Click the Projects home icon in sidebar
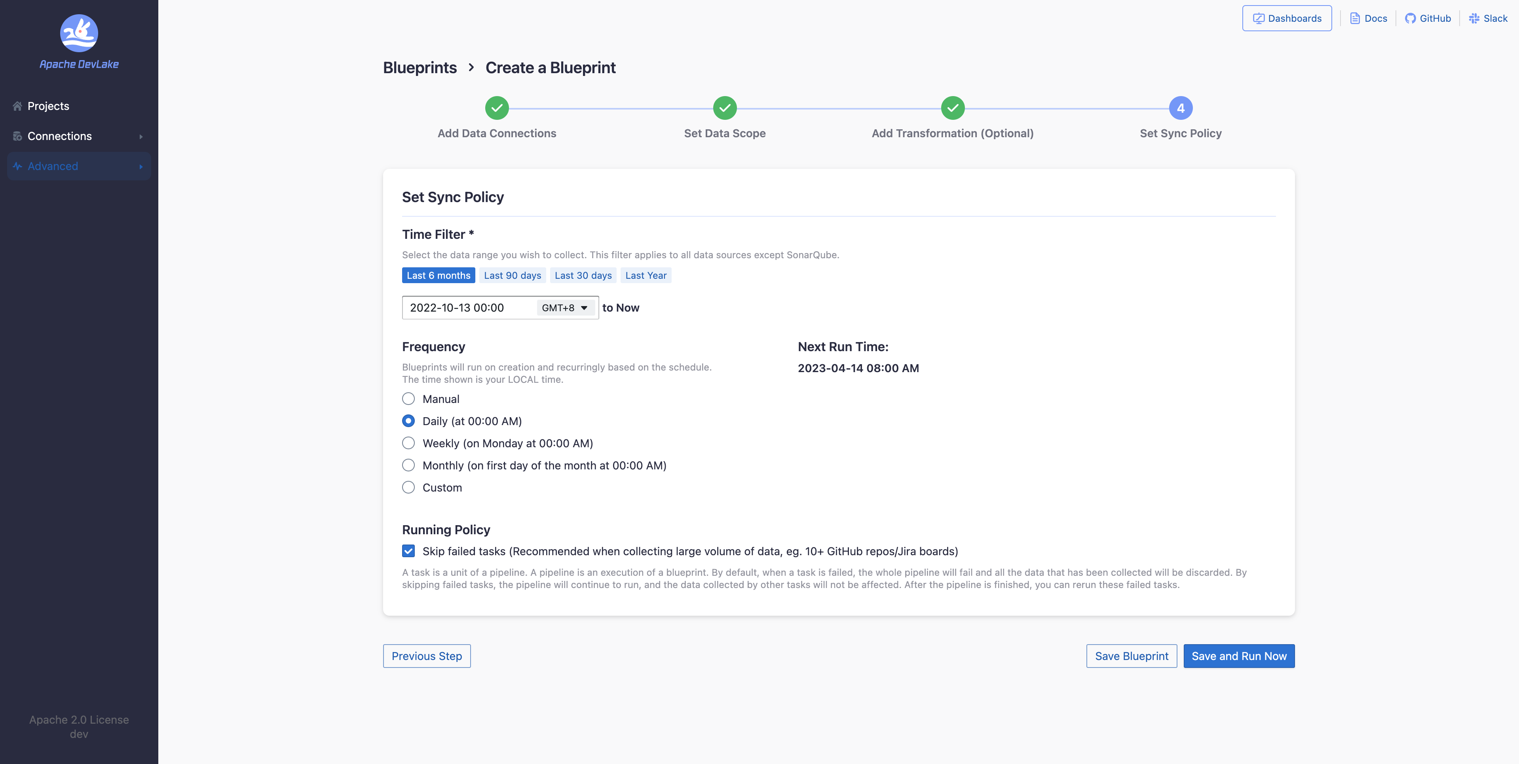This screenshot has width=1519, height=764. tap(17, 106)
